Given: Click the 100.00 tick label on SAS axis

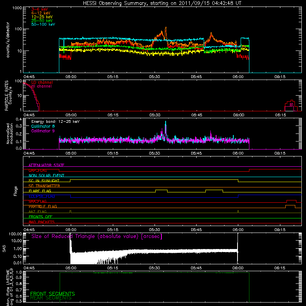Looking at the screenshot, I should [x=15, y=234].
